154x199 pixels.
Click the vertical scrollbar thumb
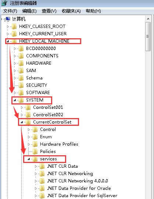tap(148, 37)
